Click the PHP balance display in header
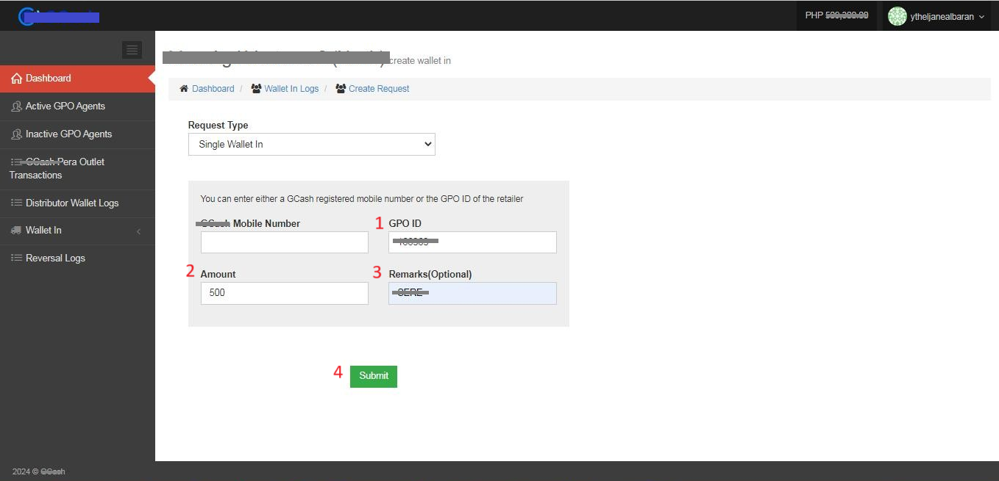999x481 pixels. pyautogui.click(x=836, y=15)
